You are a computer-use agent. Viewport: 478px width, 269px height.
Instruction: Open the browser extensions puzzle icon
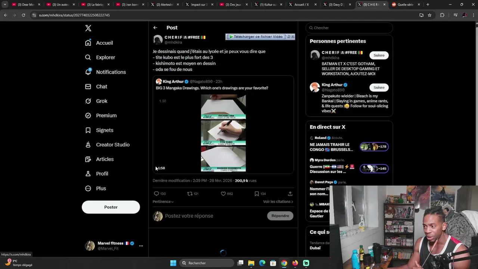pos(442,15)
